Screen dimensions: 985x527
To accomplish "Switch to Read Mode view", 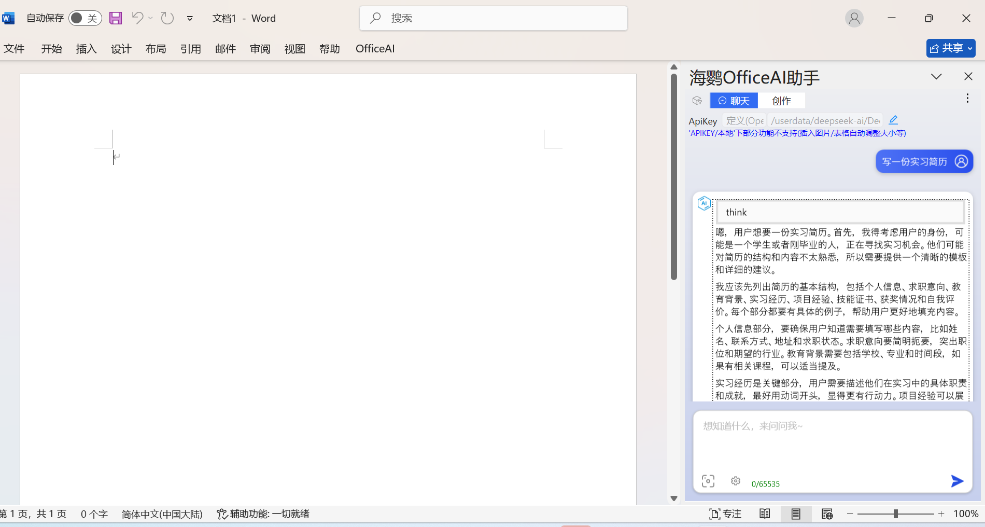I will [x=765, y=514].
